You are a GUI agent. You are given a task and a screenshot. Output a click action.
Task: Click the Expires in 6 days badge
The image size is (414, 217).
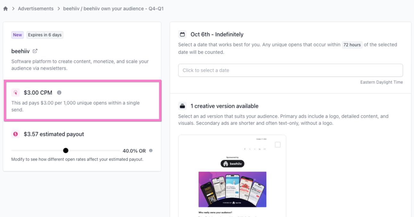pos(45,35)
